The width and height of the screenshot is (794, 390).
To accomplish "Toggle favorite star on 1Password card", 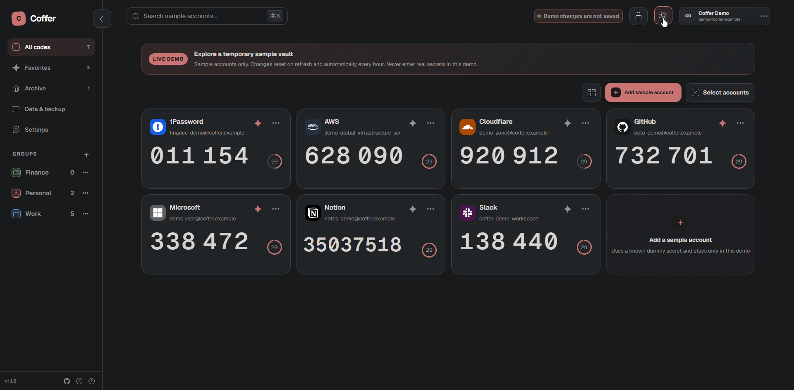I will pos(258,123).
